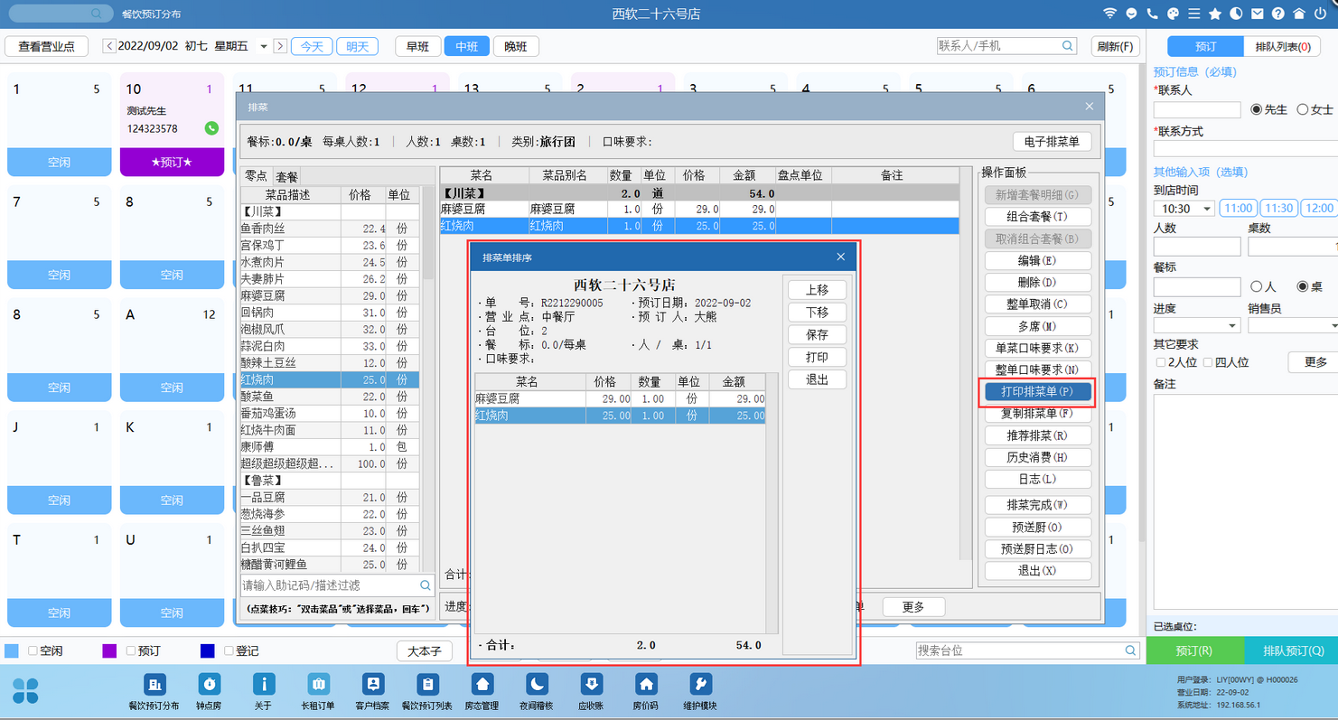Click 下移 in the 排菜单排序 dialog
The height and width of the screenshot is (720, 1338).
coord(817,313)
